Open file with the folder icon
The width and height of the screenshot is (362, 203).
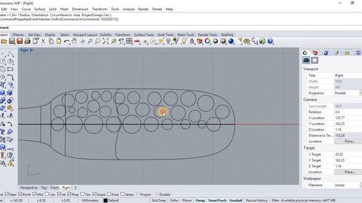(x=4, y=41)
